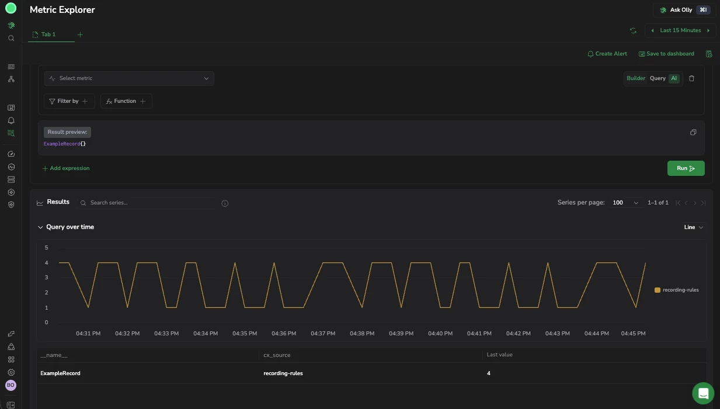The image size is (720, 409).
Task: Open Select metric dropdown
Action: 129,78
